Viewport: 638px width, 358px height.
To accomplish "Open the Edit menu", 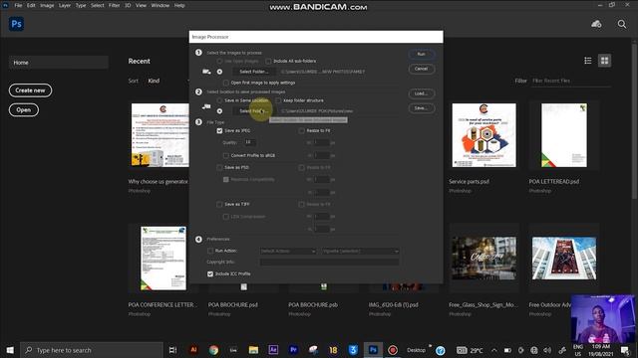I will point(31,5).
